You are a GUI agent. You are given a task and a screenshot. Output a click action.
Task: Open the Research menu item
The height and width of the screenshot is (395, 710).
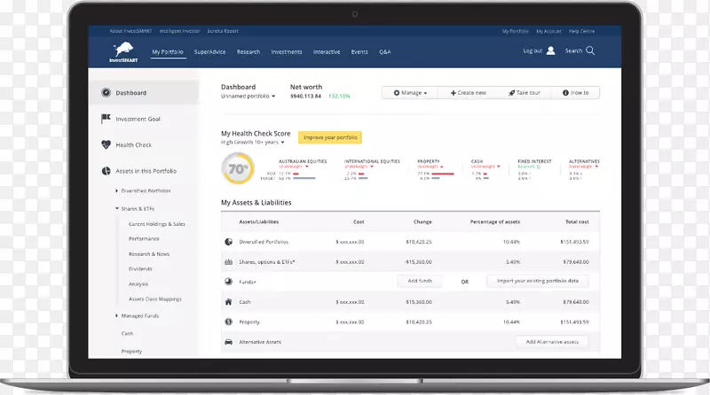pos(248,51)
